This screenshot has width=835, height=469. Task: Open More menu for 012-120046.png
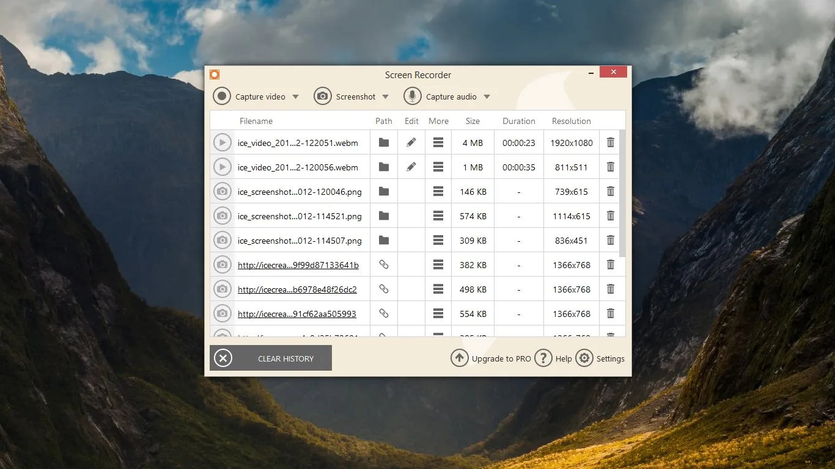[438, 191]
